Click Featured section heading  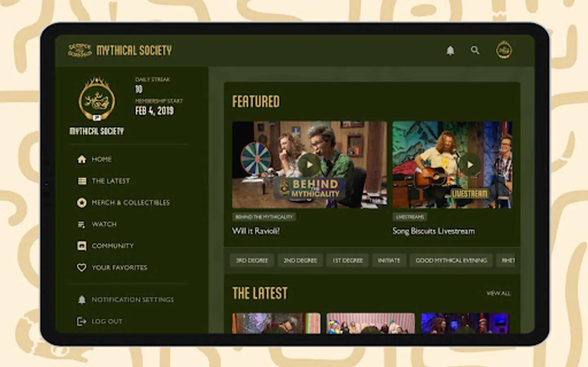pyautogui.click(x=256, y=102)
